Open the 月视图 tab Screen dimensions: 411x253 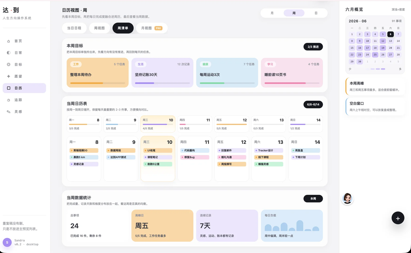152,28
